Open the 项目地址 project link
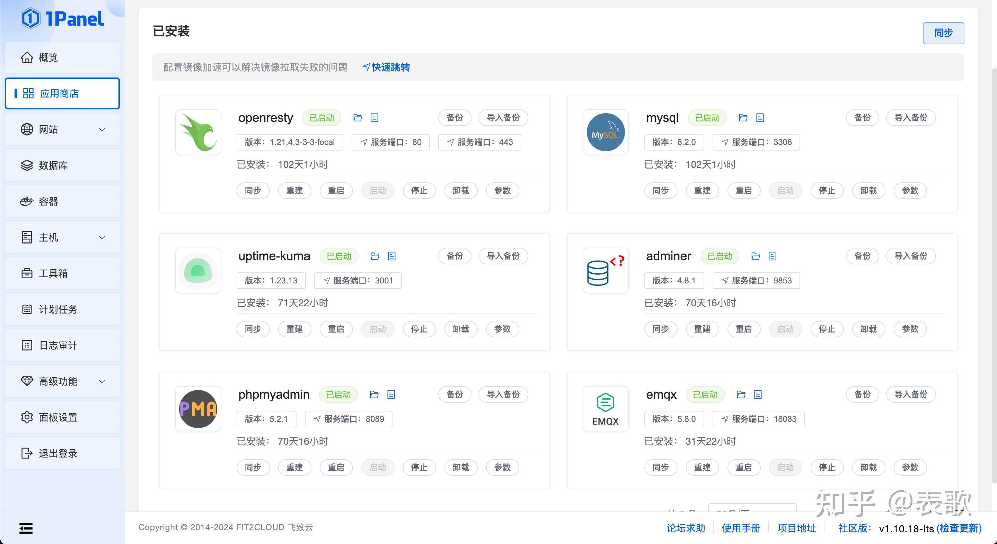Viewport: 997px width, 544px height. click(x=796, y=528)
